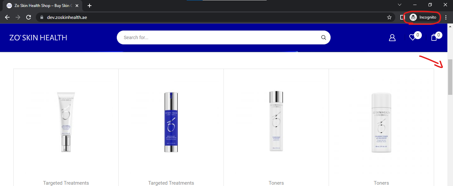Screen dimensions: 453x186
Task: Click Targeted Treatments under white tube
Action: click(x=66, y=183)
